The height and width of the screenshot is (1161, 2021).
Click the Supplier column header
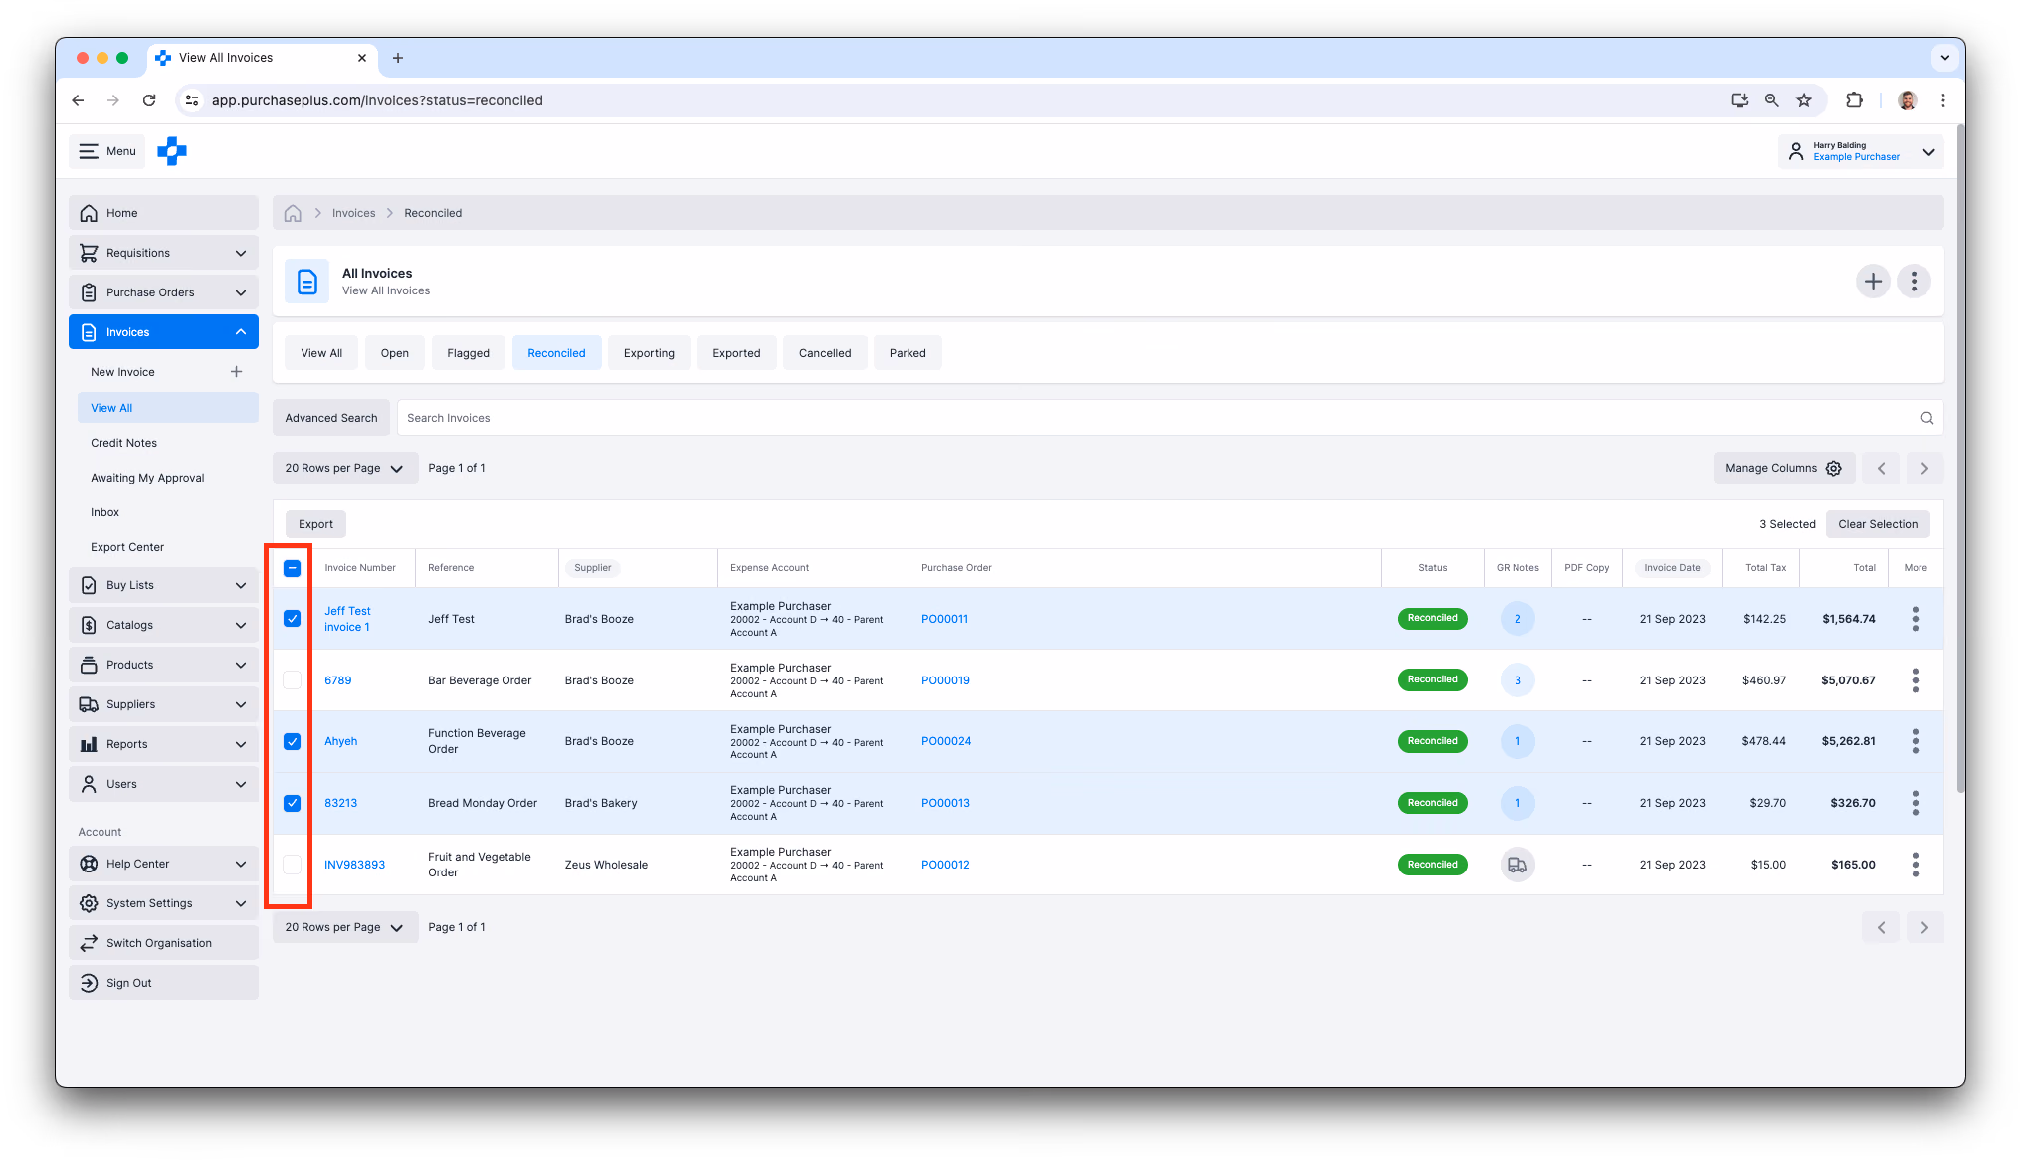pyautogui.click(x=592, y=568)
